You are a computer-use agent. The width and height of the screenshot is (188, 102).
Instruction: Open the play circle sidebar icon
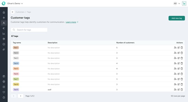pos(4,44)
